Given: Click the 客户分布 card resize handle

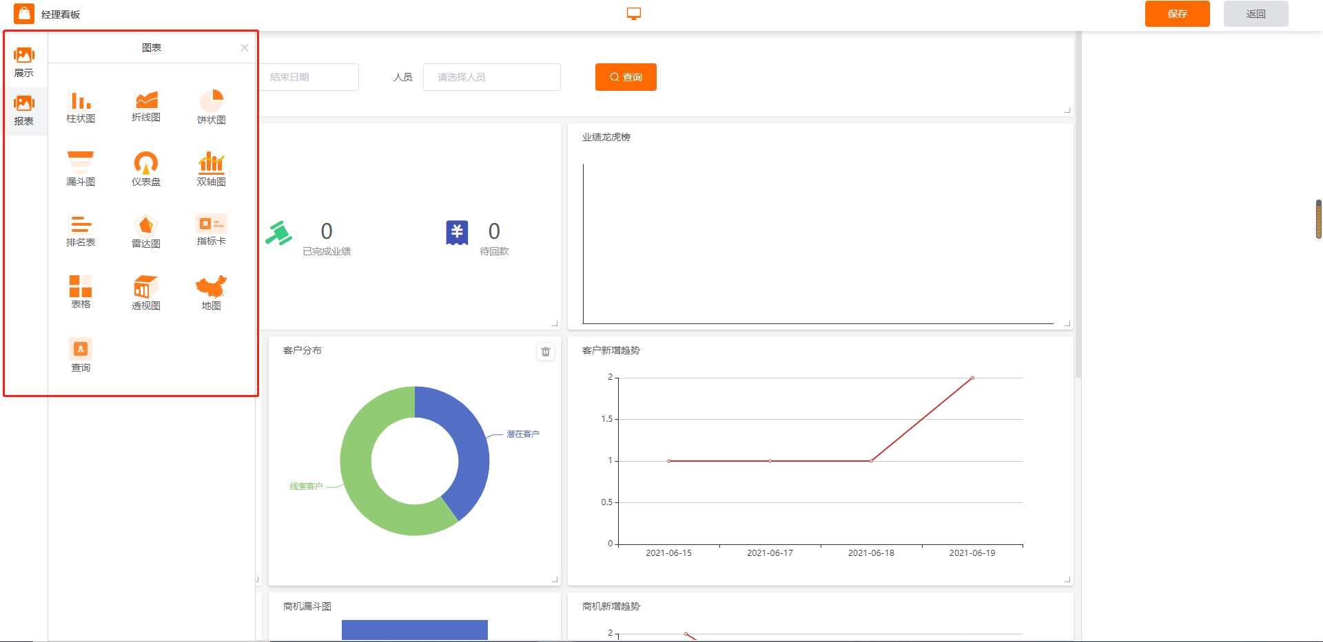Looking at the screenshot, I should pos(555,579).
